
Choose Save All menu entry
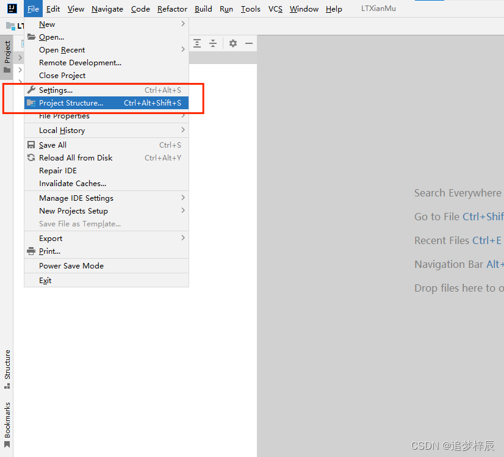pyautogui.click(x=106, y=145)
